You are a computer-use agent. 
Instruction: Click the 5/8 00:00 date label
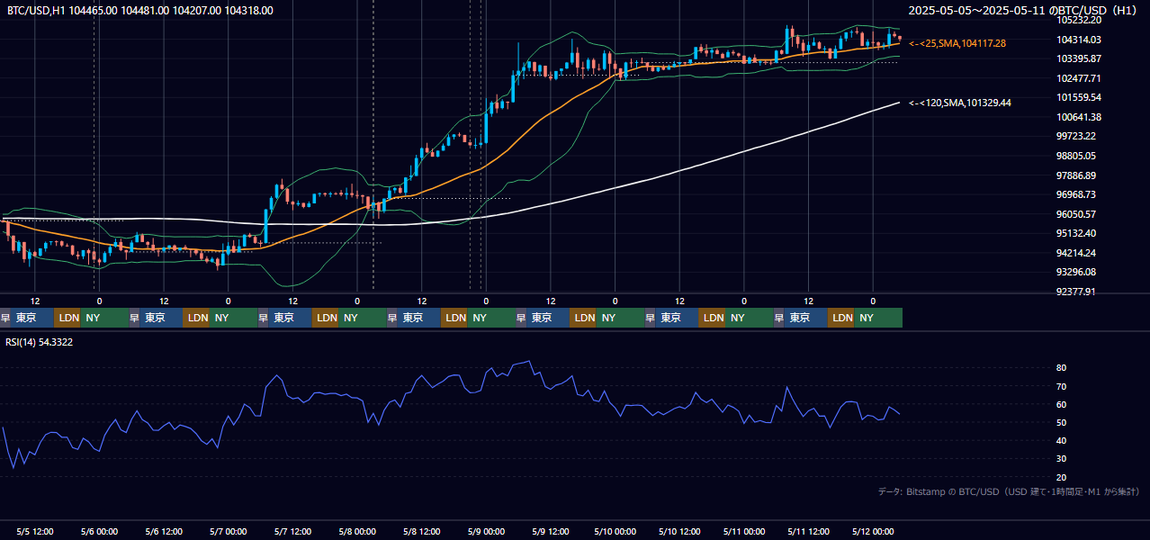357,531
